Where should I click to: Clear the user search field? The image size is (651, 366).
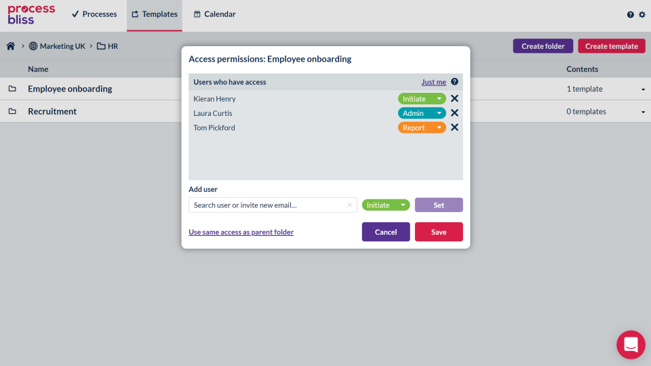click(x=349, y=205)
